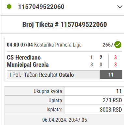The height and width of the screenshot is (125, 124).
Task: Select ticket number 1157049522060 in header row
Action: point(41,7)
